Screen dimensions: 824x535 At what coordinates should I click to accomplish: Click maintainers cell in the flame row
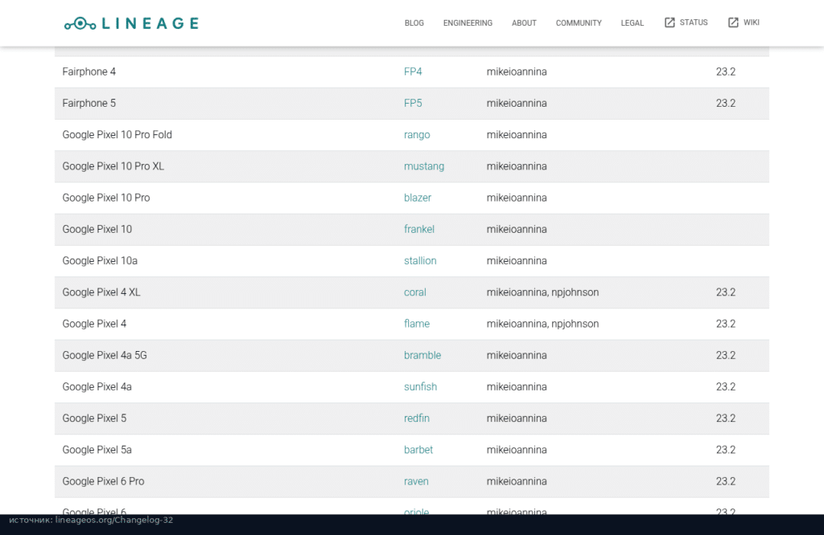pos(542,324)
